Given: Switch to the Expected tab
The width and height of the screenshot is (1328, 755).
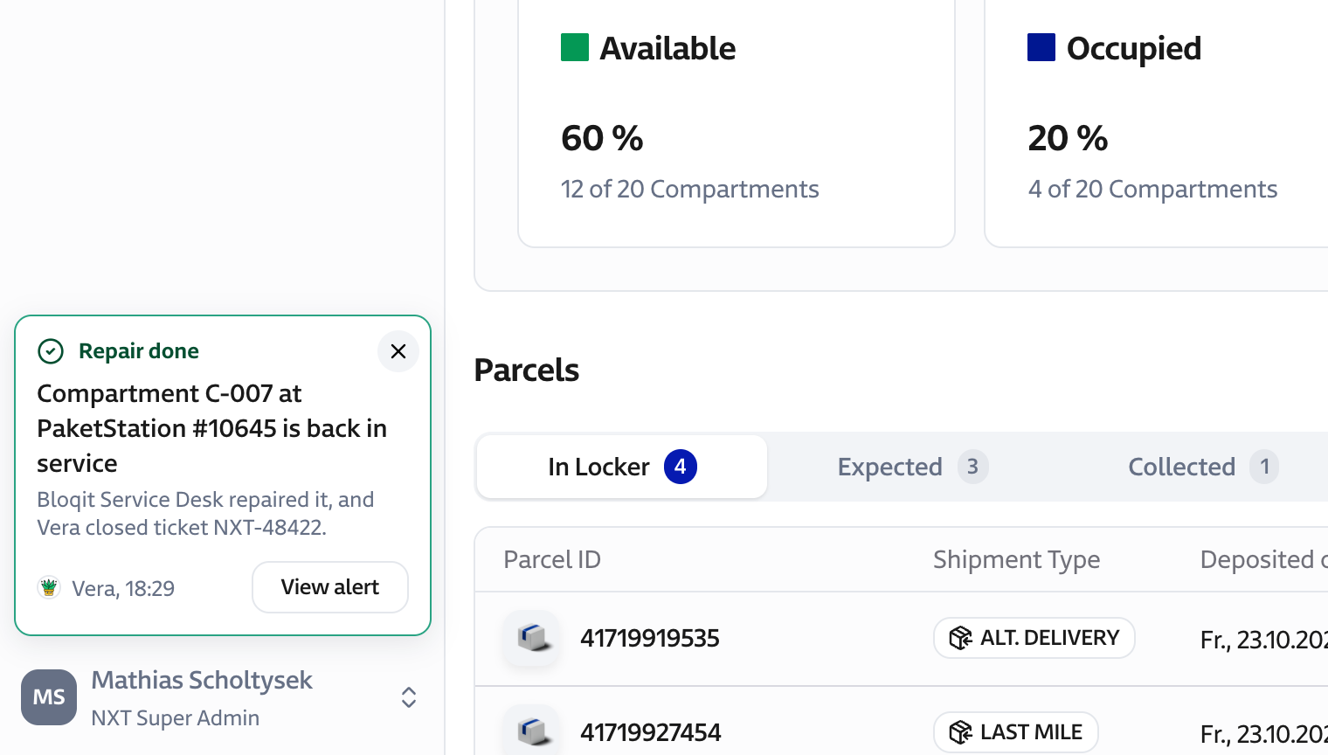Looking at the screenshot, I should [912, 467].
